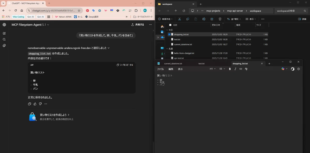Open Notepad File menu
This screenshot has height=153, width=310.
[x=160, y=69]
